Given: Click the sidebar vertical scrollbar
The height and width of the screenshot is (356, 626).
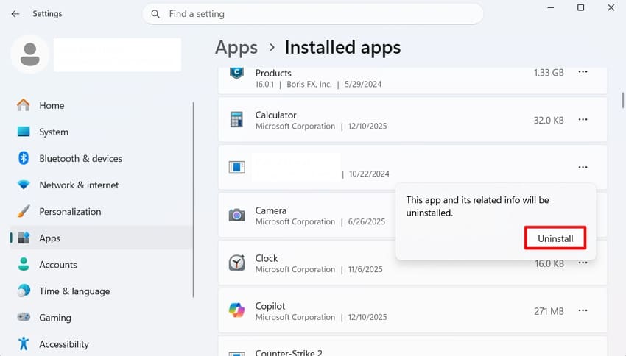Looking at the screenshot, I should click(x=193, y=199).
